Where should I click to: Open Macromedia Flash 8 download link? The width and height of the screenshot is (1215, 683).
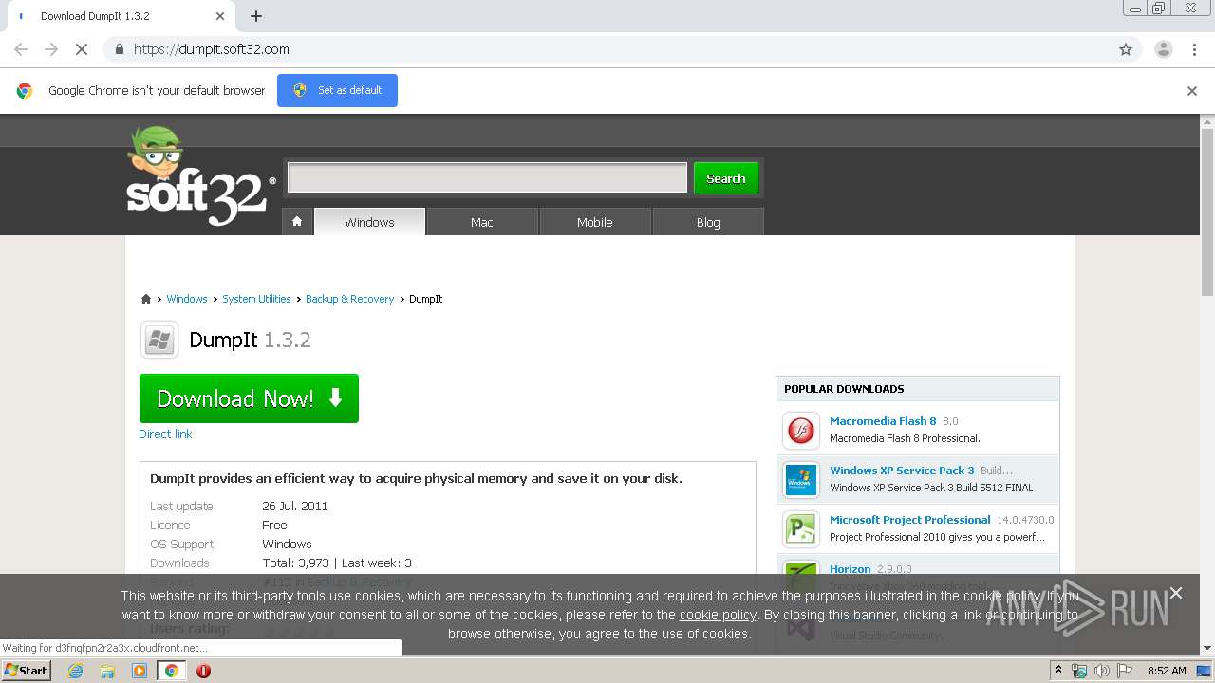tap(883, 421)
